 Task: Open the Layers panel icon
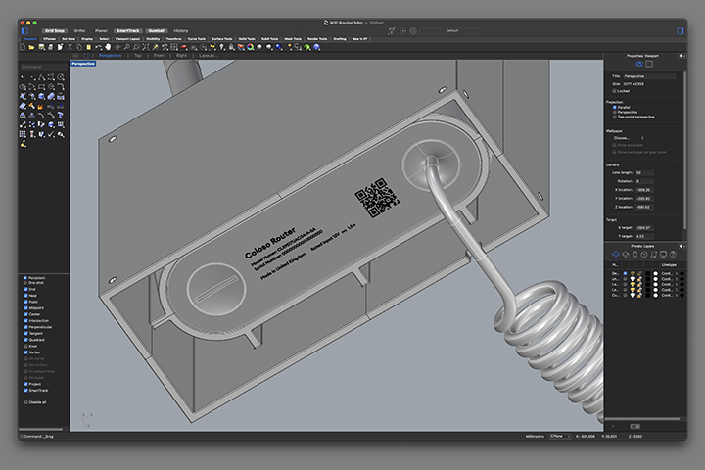click(616, 255)
